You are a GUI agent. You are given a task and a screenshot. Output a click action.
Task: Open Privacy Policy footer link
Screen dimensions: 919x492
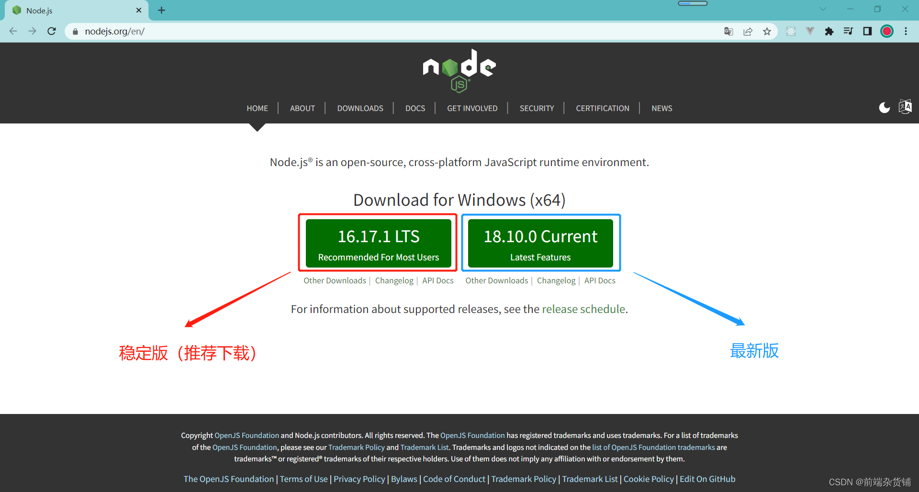[359, 479]
